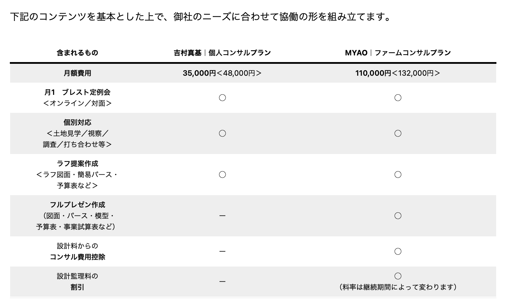
Task: Click the dash for フルプレゼン作成 under 個人コンサルプラン
Action: [222, 216]
